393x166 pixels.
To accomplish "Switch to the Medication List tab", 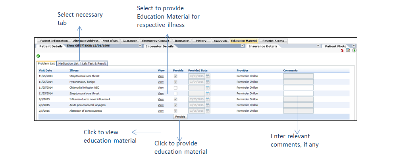I will tap(68, 63).
